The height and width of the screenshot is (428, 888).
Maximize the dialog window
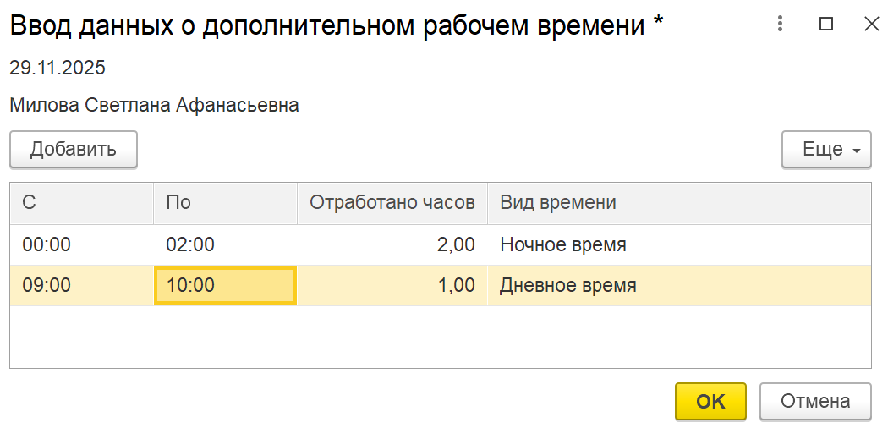pyautogui.click(x=826, y=25)
